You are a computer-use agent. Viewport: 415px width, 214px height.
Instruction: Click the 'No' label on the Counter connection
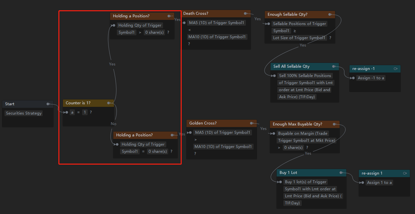pyautogui.click(x=113, y=124)
